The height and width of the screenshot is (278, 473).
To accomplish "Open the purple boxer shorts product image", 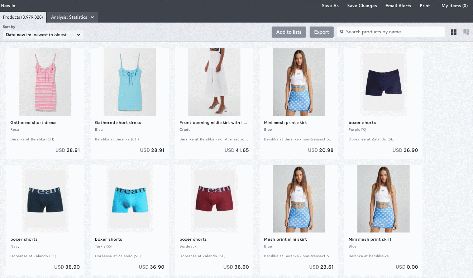I will click(x=383, y=82).
